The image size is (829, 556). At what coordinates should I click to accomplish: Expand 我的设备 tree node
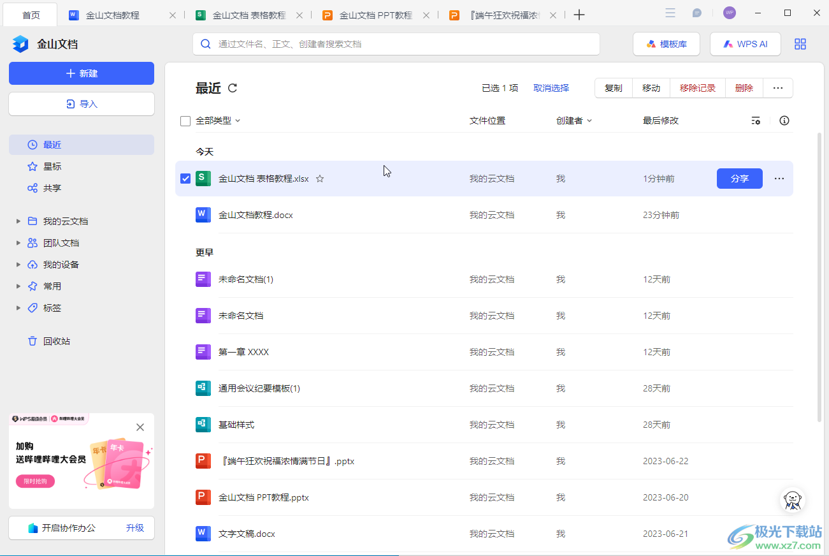point(18,265)
